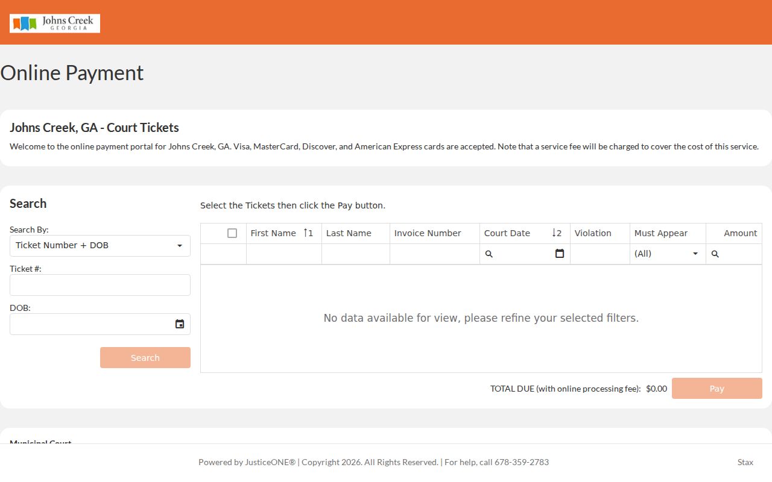Click the Search button
The height and width of the screenshot is (482, 772).
[x=145, y=358]
